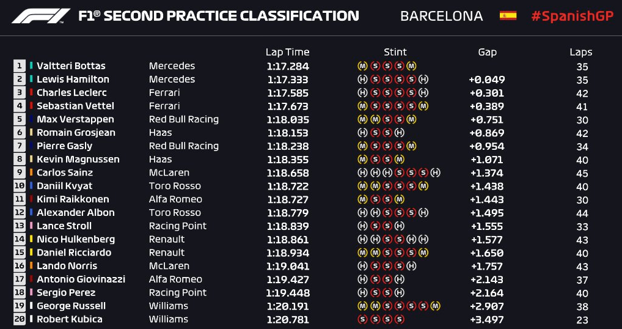Viewport: 622px width, 329px height.
Task: Click position badge number 20
Action: pos(19,319)
